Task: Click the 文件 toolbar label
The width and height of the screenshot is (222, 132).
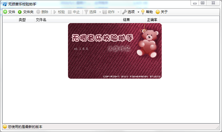Action: [x=12, y=12]
